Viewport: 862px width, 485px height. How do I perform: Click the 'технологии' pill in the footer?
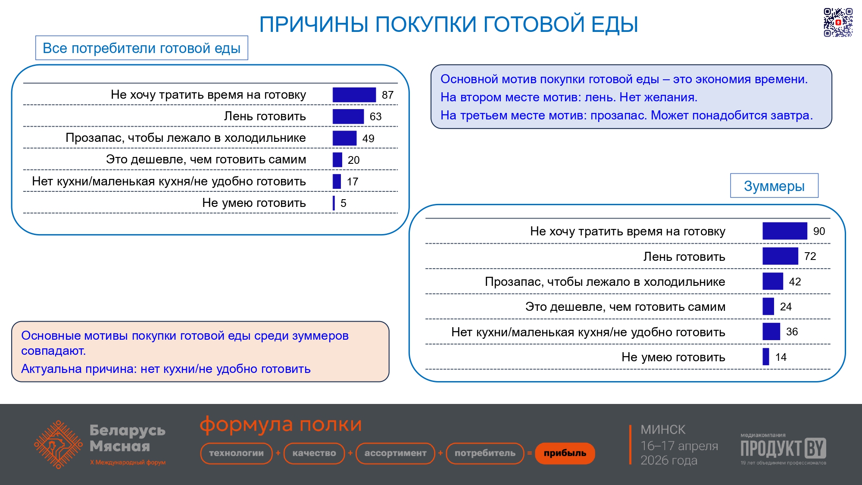coord(236,453)
